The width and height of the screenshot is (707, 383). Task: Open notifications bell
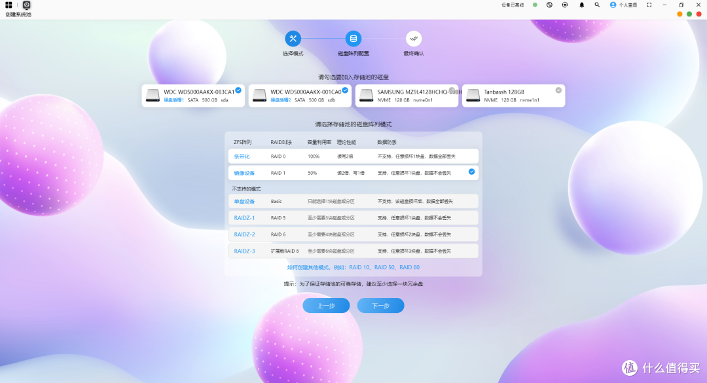coord(582,5)
